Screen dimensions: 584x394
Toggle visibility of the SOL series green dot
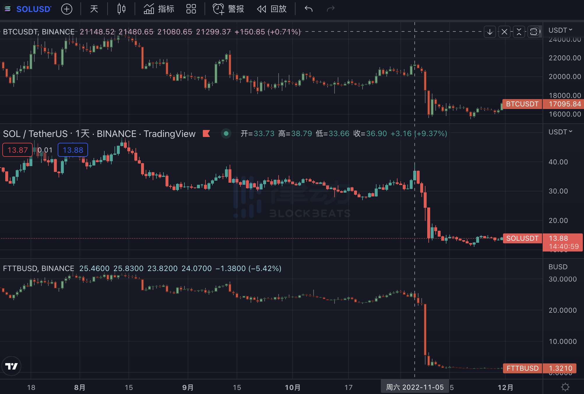coord(226,133)
